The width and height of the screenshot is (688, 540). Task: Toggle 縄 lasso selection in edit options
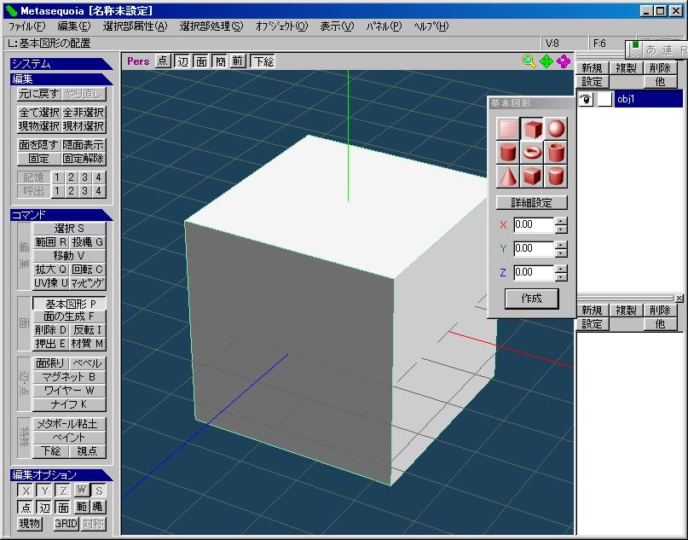pyautogui.click(x=98, y=507)
